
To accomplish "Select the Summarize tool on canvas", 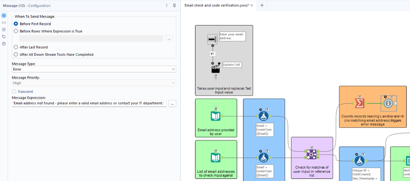I will pos(359,103).
